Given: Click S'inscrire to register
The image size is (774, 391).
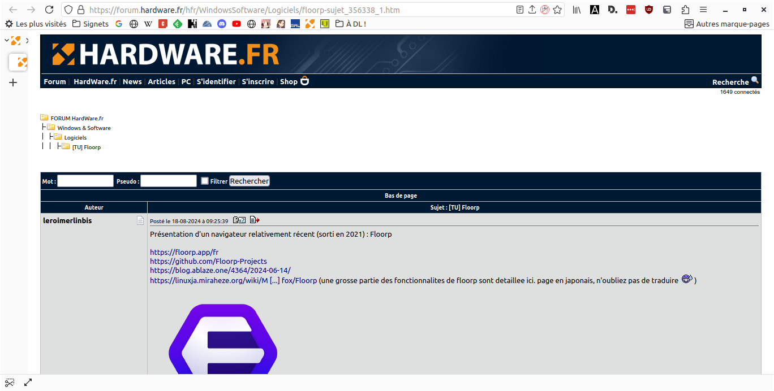Looking at the screenshot, I should 258,81.
